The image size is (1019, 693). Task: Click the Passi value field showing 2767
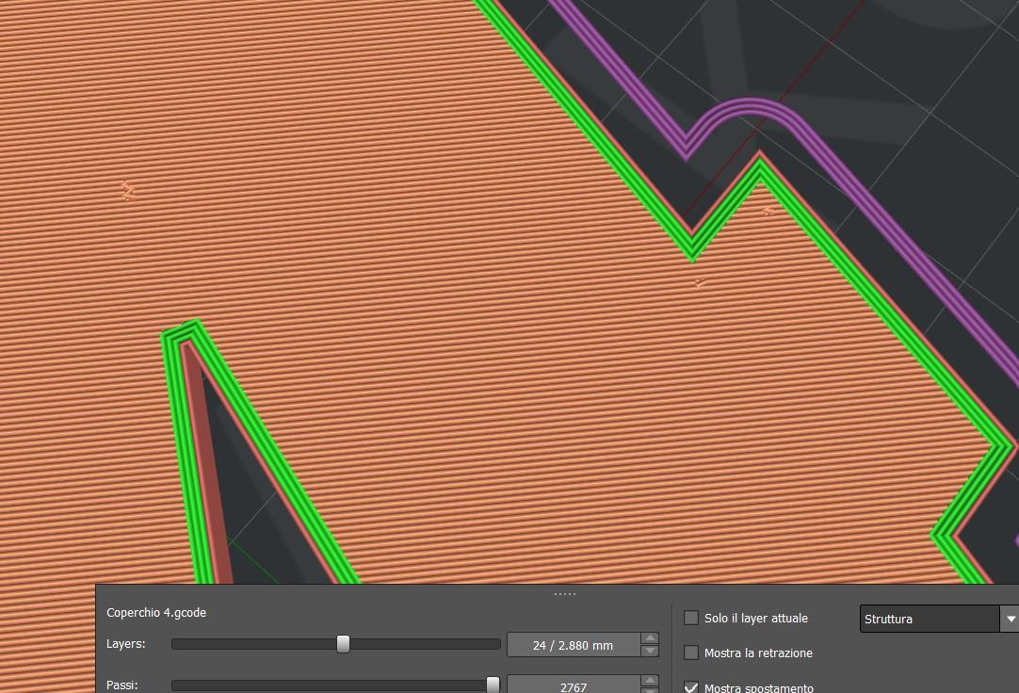(573, 687)
